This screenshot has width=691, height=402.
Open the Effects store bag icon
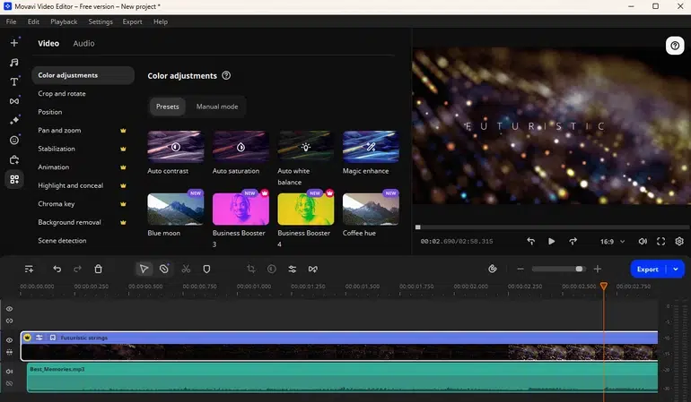click(x=14, y=159)
